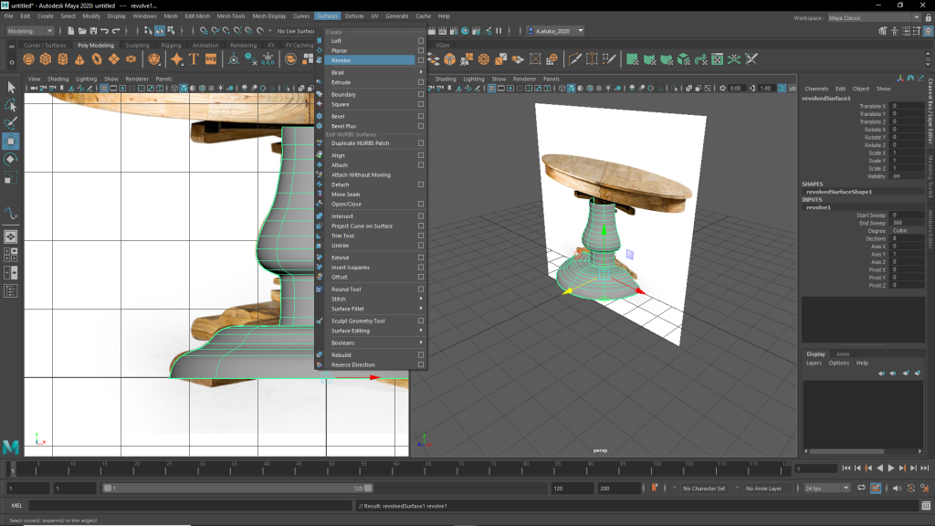935x526 pixels.
Task: Open the script editor icon
Action: coord(926,505)
